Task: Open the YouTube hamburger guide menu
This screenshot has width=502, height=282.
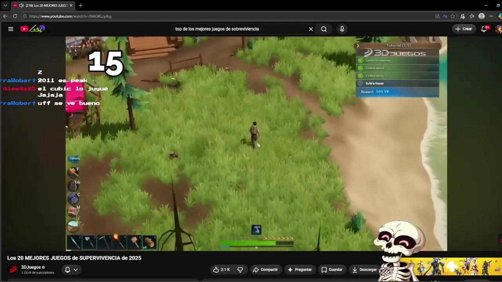Action: 11,29
